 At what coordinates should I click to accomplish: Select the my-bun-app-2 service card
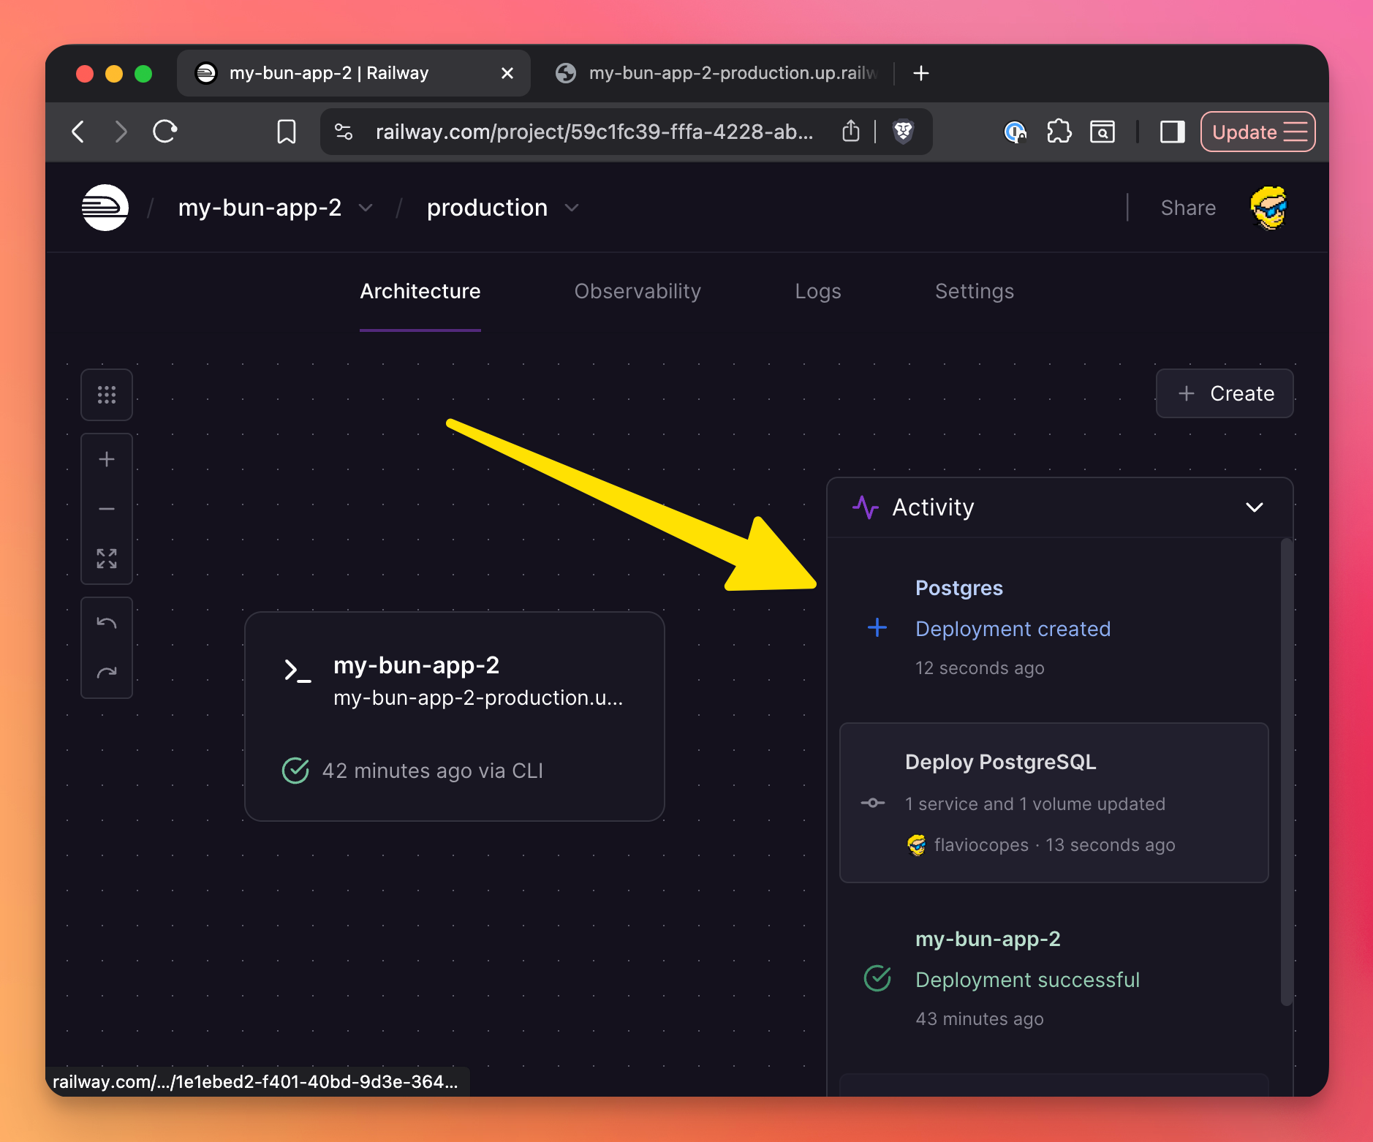pos(454,716)
